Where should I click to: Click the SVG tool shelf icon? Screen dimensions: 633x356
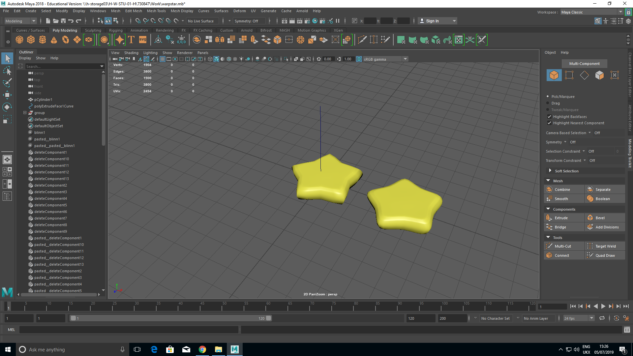tap(143, 40)
